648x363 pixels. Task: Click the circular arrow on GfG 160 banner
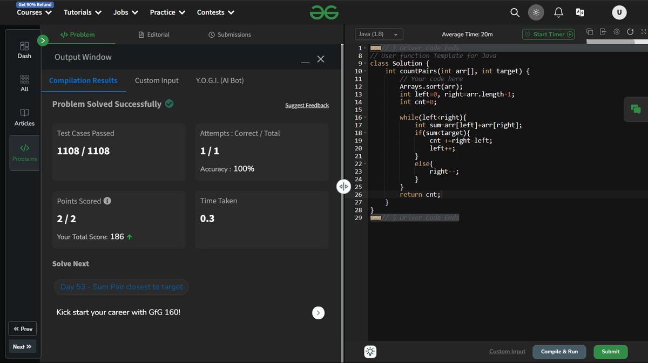[x=319, y=313]
